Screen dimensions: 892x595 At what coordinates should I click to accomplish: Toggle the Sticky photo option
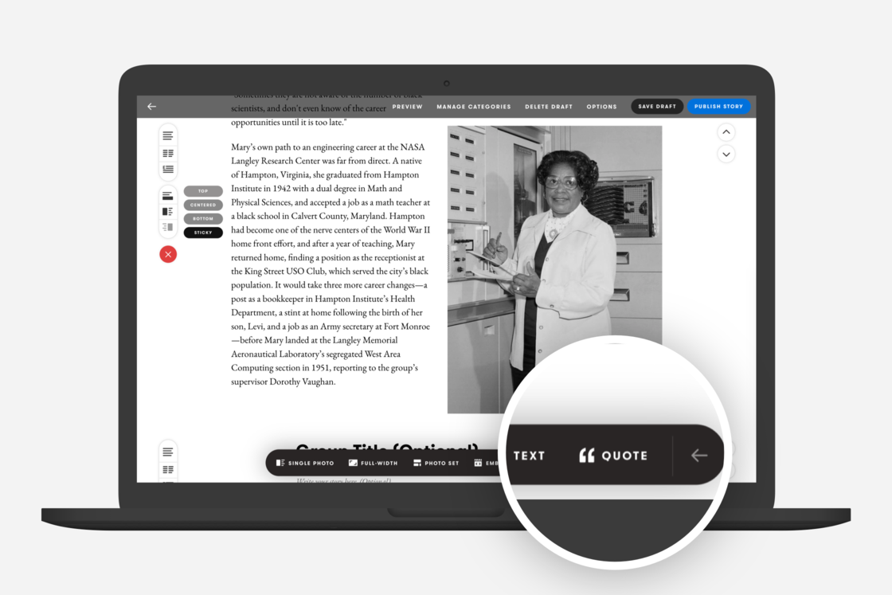pyautogui.click(x=203, y=232)
